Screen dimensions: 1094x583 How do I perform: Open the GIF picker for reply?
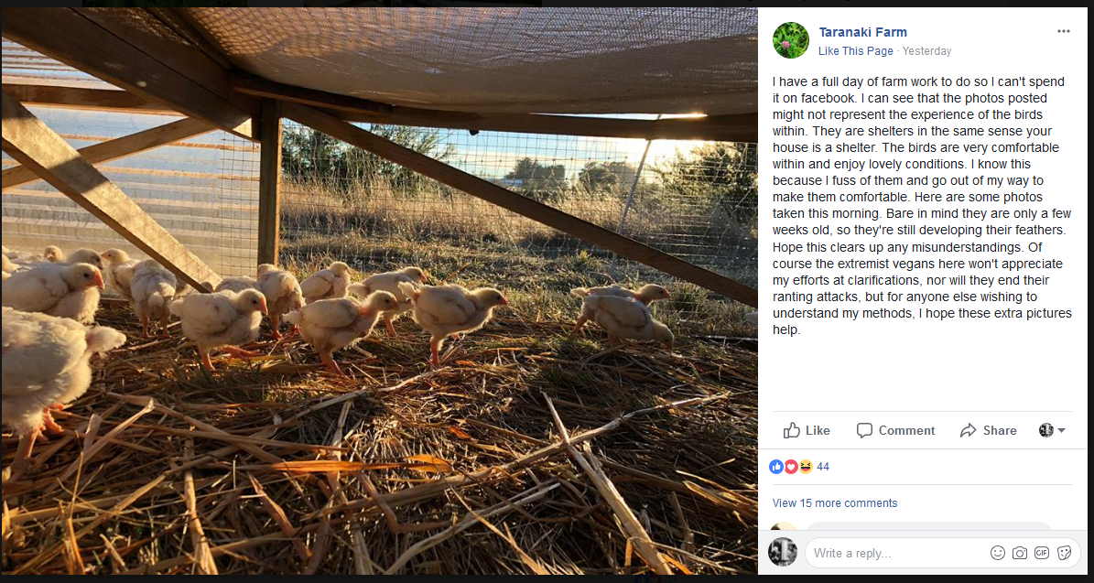[1042, 553]
